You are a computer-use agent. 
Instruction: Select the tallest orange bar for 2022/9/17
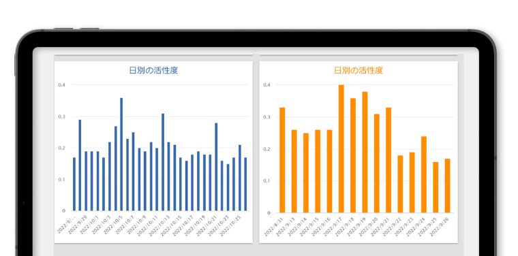point(341,149)
